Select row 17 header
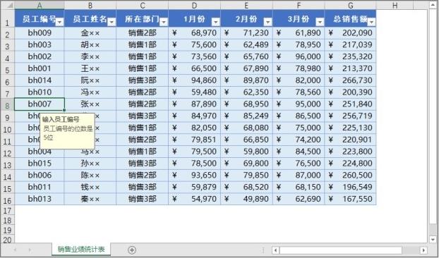 tap(8, 210)
